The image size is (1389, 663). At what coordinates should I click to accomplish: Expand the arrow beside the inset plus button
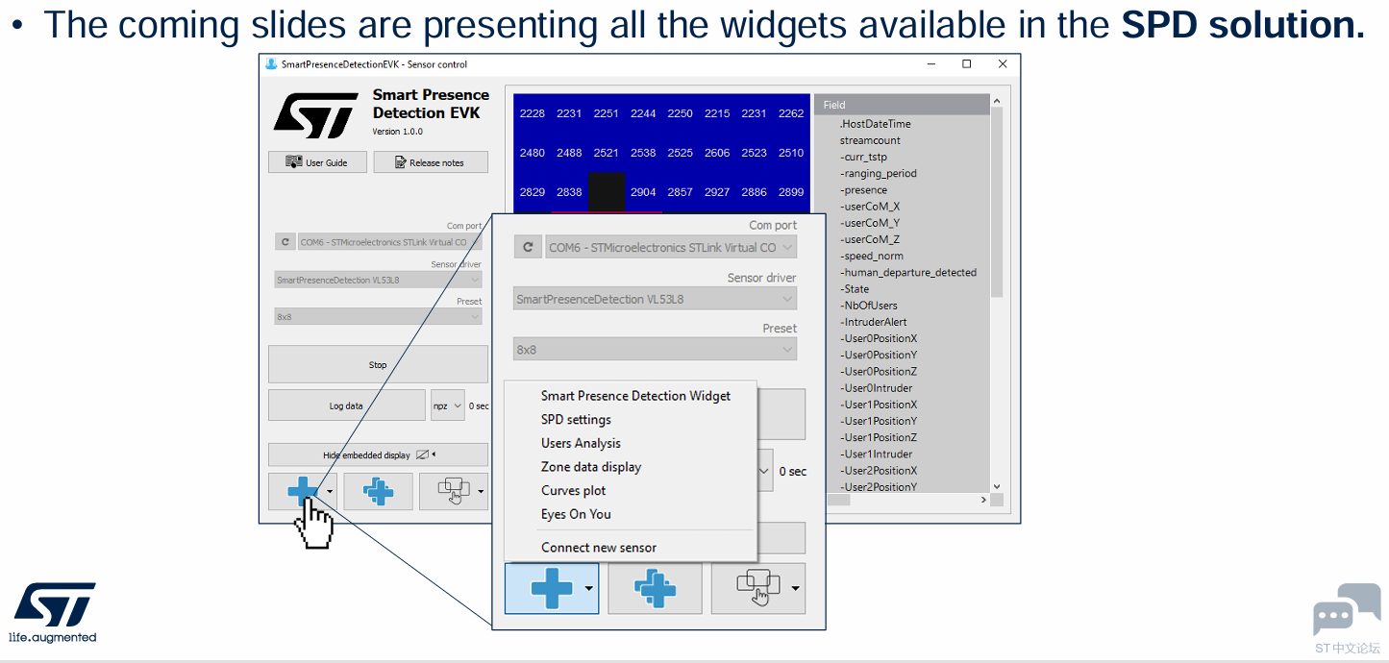588,588
